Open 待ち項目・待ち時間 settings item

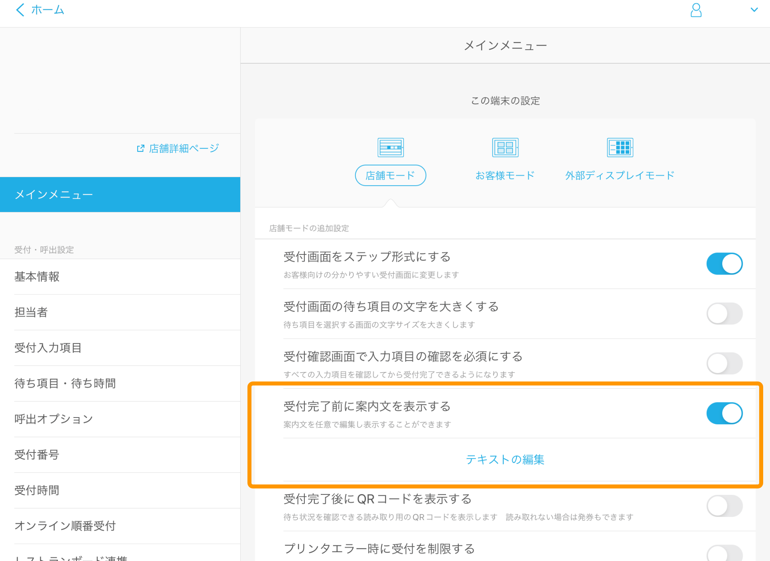[x=120, y=383]
